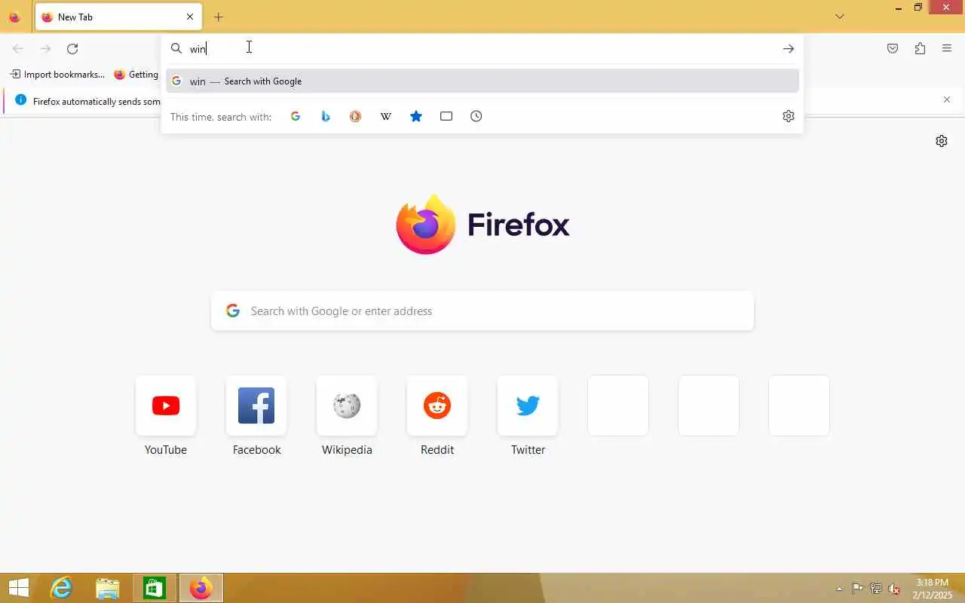This screenshot has width=965, height=603.
Task: Open the clock showing 3:18 PM
Action: (933, 589)
